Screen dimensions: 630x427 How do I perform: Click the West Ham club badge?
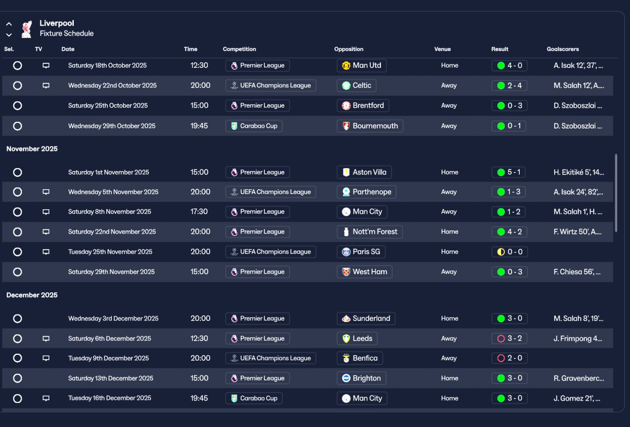point(346,272)
